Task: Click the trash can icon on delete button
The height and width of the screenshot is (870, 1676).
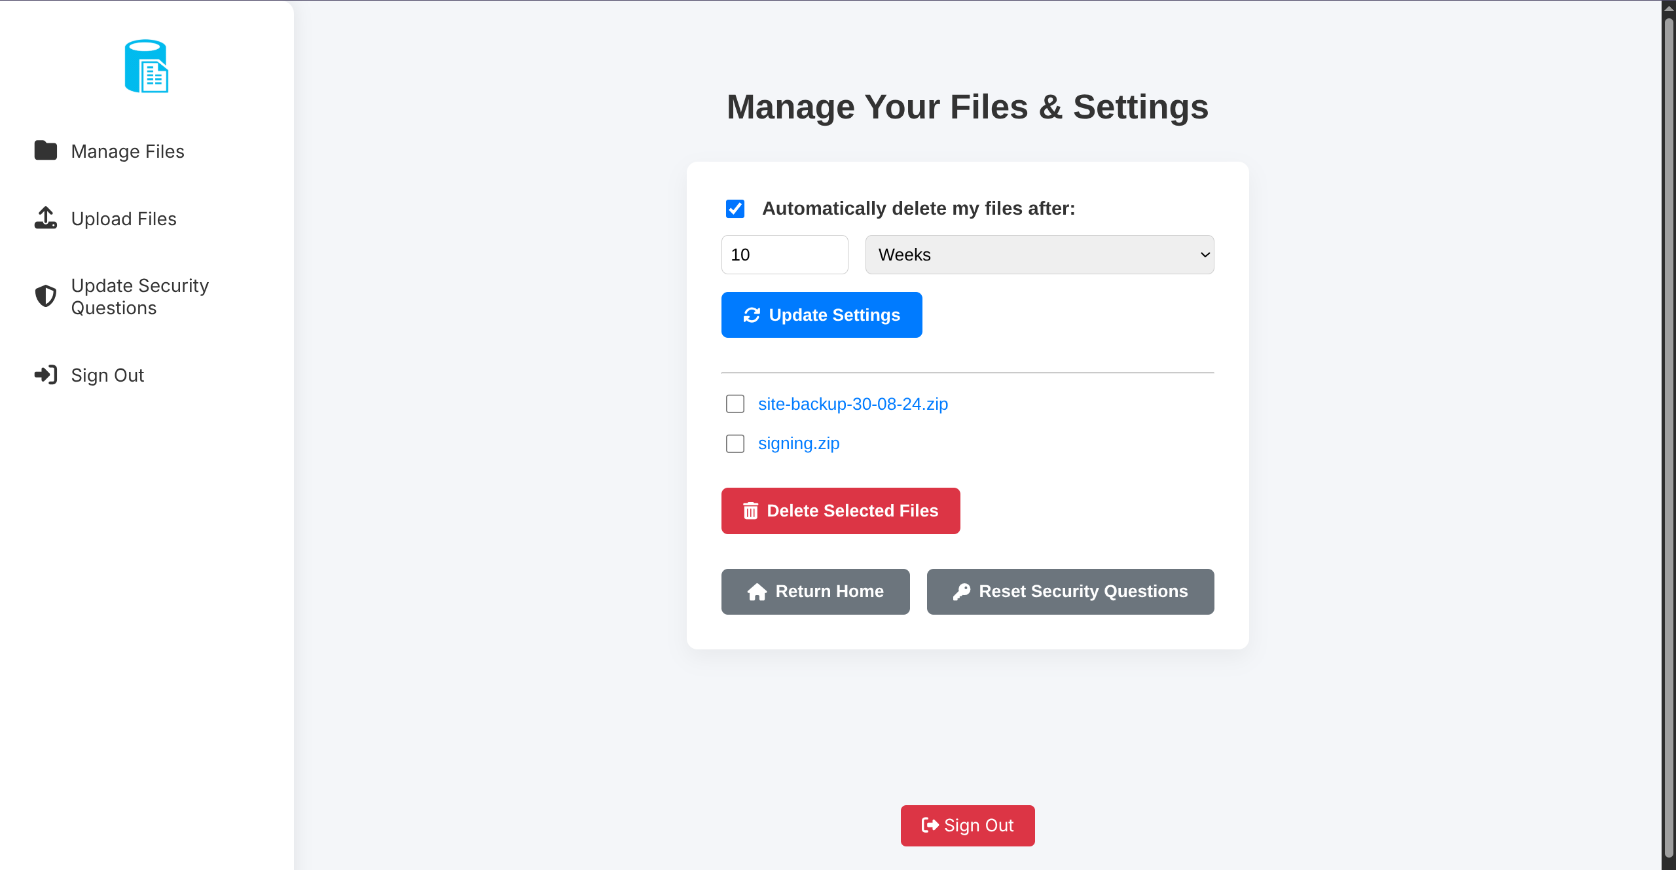Action: tap(750, 511)
